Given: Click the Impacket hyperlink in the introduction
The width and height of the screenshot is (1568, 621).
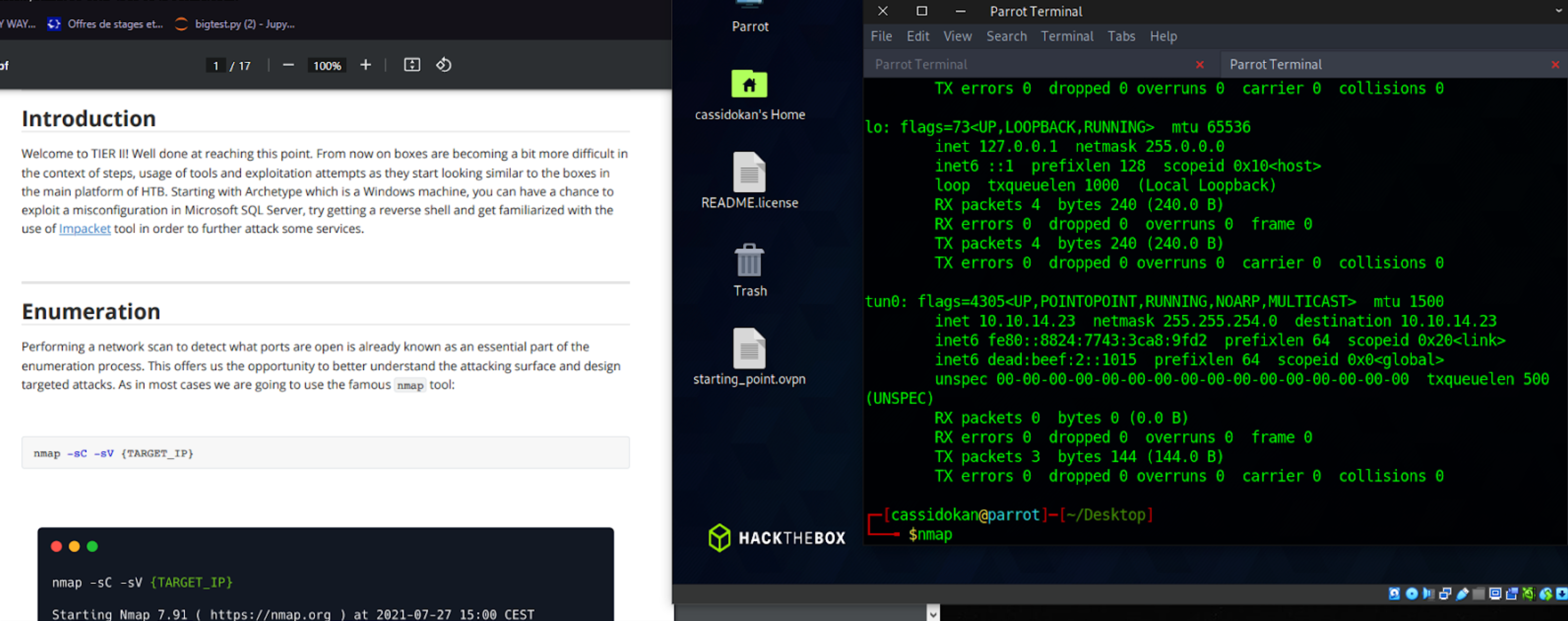Looking at the screenshot, I should pyautogui.click(x=85, y=229).
